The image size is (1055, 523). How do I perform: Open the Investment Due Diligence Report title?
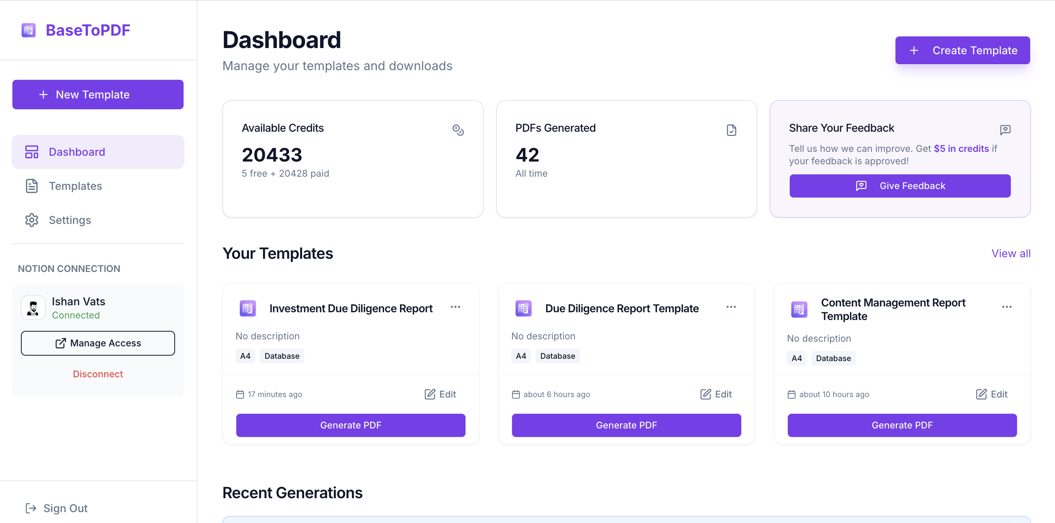[351, 308]
